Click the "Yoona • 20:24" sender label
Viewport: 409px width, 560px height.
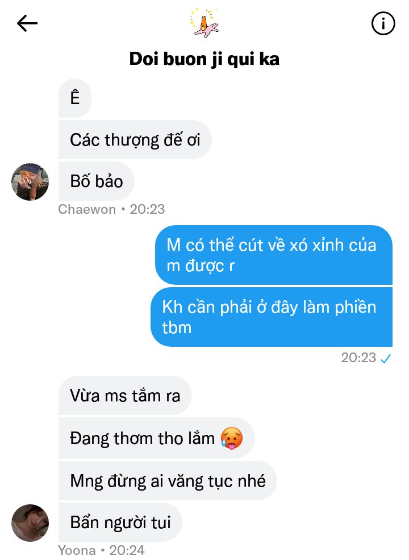[101, 550]
